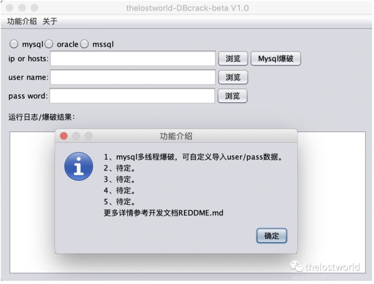The image size is (374, 284).
Task: Click 浏览 next to ip or hosts
Action: click(x=233, y=58)
